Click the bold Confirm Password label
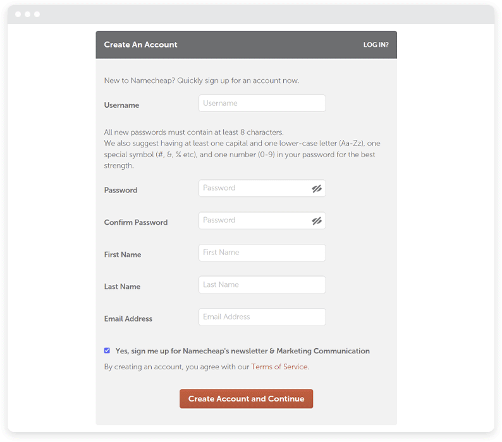This screenshot has height=442, width=502. (136, 222)
